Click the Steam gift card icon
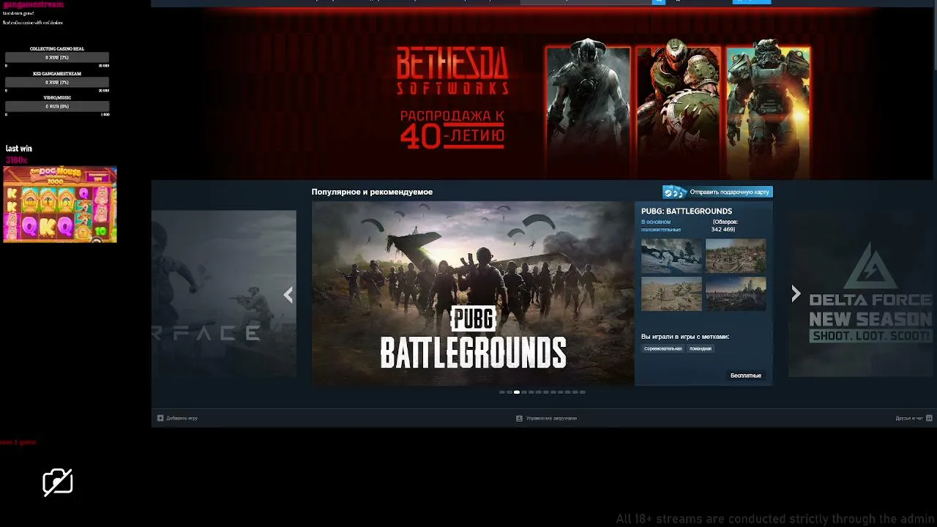The image size is (937, 527). pyautogui.click(x=674, y=192)
